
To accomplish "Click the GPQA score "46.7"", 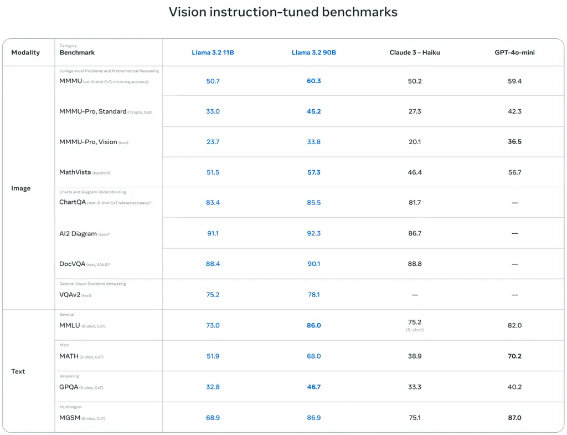I will pos(314,387).
